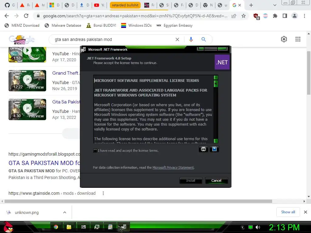
Task: Switch to the download arrow tab
Action: pyautogui.click(x=84, y=5)
